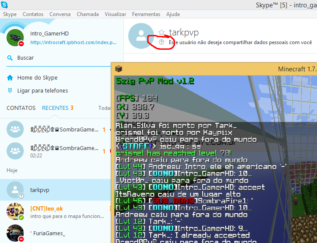Click tarkpvp avatar in the recents list
The width and height of the screenshot is (317, 243).
tap(15, 190)
